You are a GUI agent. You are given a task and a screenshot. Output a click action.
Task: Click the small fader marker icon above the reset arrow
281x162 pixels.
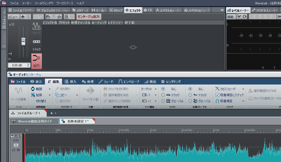tap(10, 53)
